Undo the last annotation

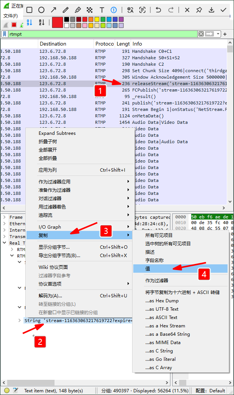coord(158,10)
